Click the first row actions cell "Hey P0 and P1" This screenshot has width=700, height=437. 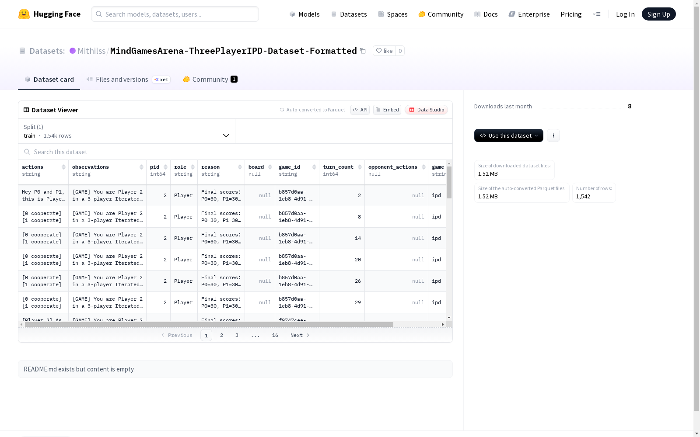[x=43, y=195]
